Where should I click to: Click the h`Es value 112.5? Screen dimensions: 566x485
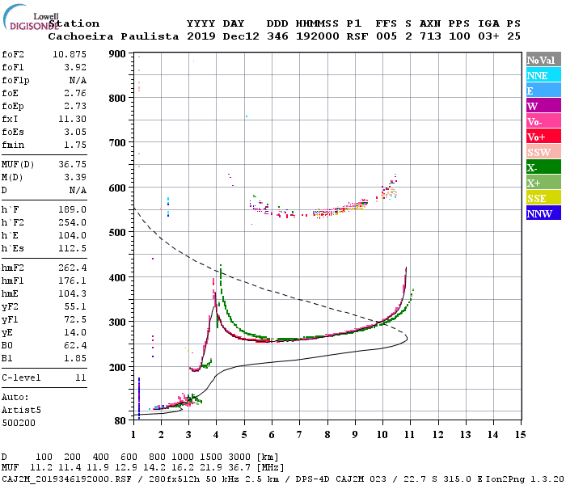[72, 249]
